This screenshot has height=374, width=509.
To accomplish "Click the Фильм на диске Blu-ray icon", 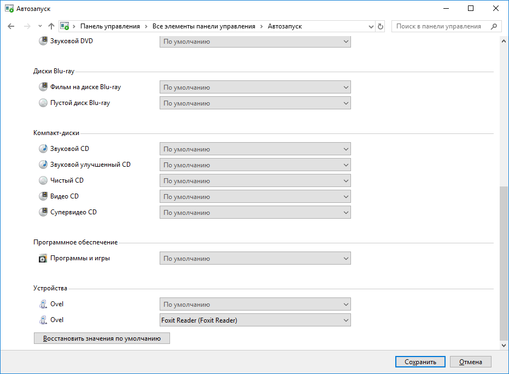I will point(43,87).
